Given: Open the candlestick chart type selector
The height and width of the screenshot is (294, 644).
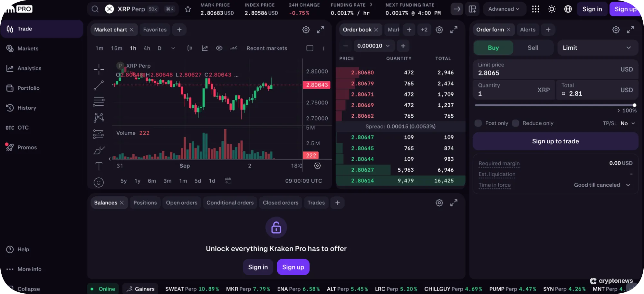Looking at the screenshot, I should (189, 48).
